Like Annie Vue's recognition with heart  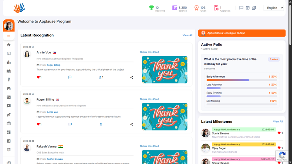(x=38, y=77)
